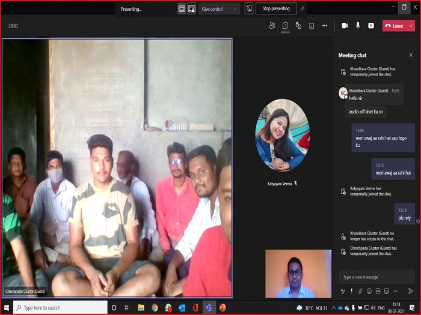Screen dimensions: 421x315
Task: Open the GIF picker in chat compose bar
Action: tap(378, 291)
